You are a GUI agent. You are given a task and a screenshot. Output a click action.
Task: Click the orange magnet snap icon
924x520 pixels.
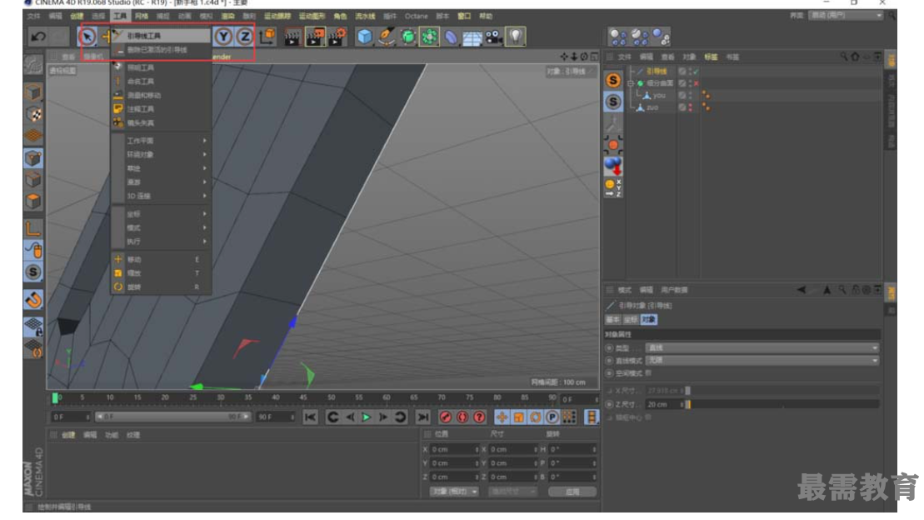click(33, 299)
